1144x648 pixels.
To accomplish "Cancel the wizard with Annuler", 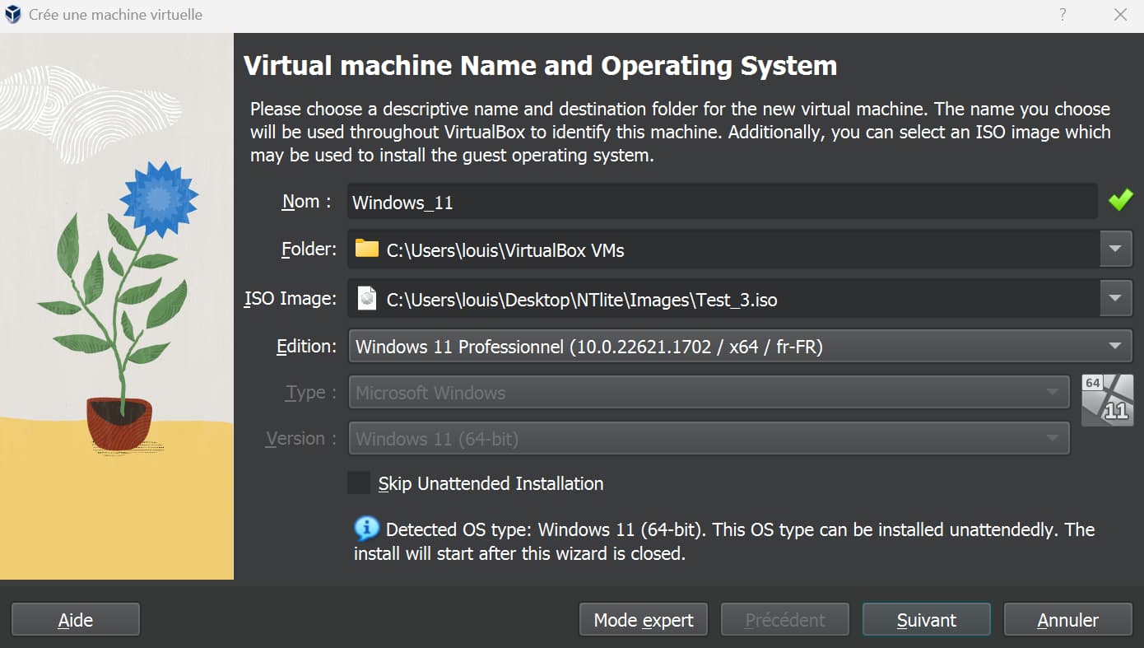I will pyautogui.click(x=1067, y=619).
